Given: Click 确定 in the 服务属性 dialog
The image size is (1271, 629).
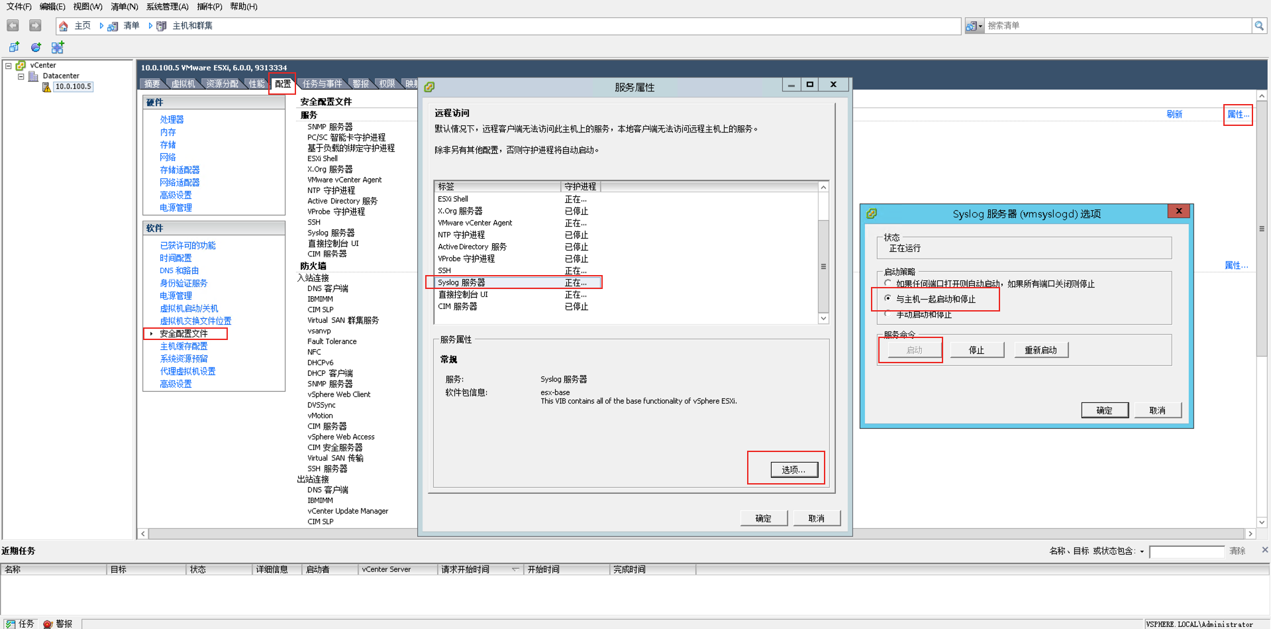Looking at the screenshot, I should [764, 518].
